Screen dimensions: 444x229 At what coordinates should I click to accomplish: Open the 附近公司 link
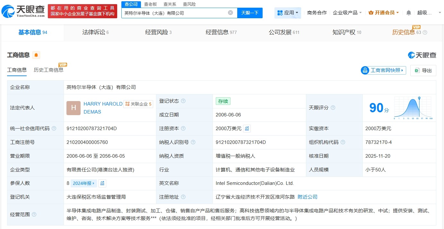[x=307, y=197]
